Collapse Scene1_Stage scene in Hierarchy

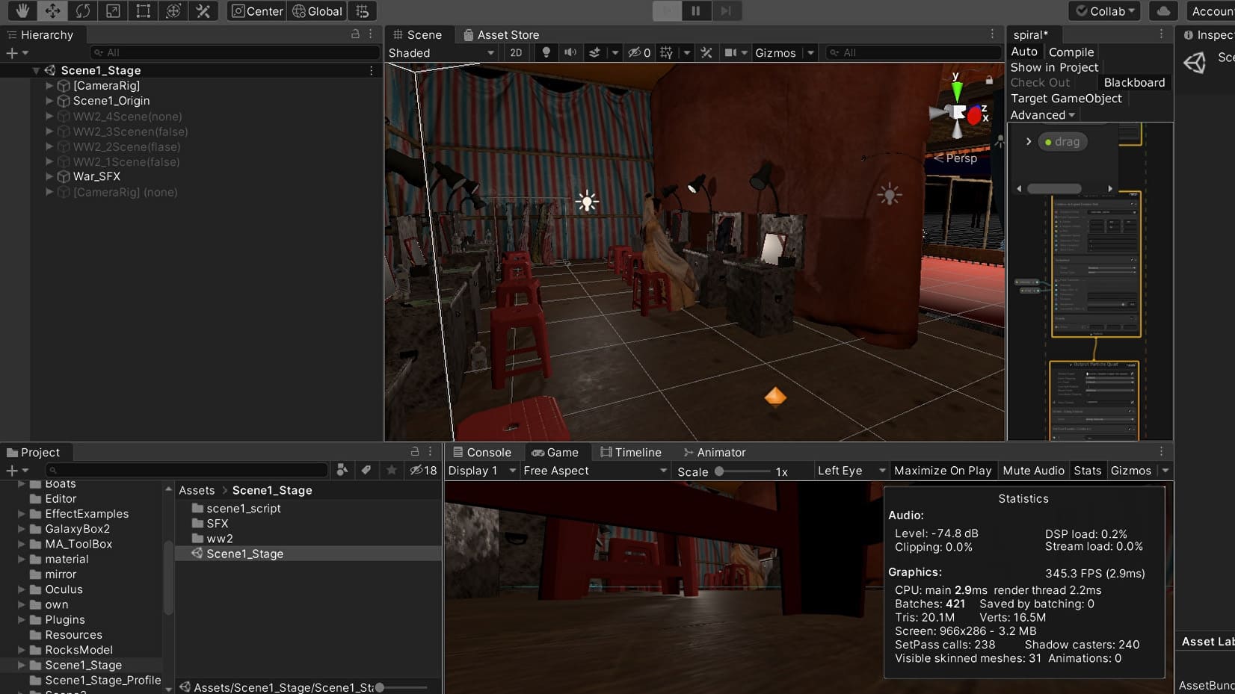point(35,70)
